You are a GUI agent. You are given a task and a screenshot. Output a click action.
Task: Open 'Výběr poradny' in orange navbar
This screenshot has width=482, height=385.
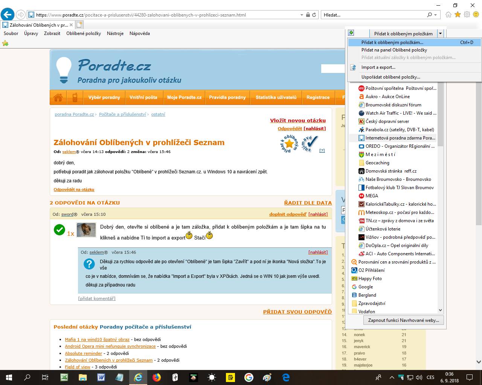(x=104, y=97)
